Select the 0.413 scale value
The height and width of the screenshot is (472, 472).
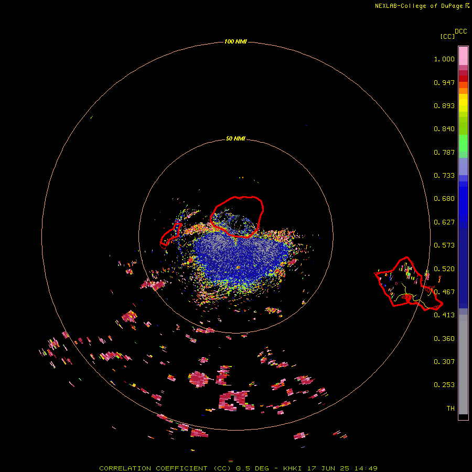444,315
